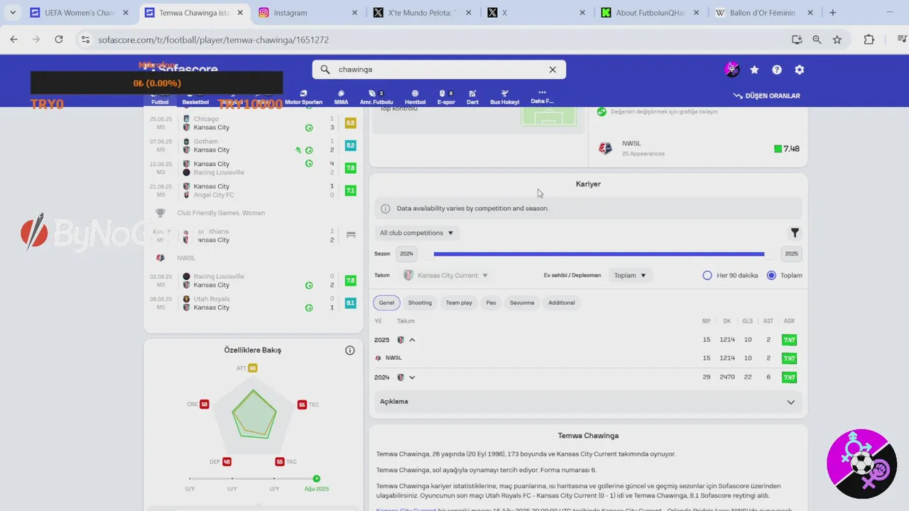Screen dimensions: 909x511
Task: Open Kansas City Current team dropdown
Action: (x=446, y=275)
